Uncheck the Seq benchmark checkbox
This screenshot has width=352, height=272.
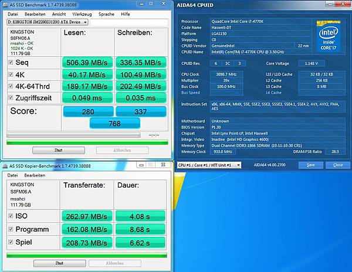[11, 62]
